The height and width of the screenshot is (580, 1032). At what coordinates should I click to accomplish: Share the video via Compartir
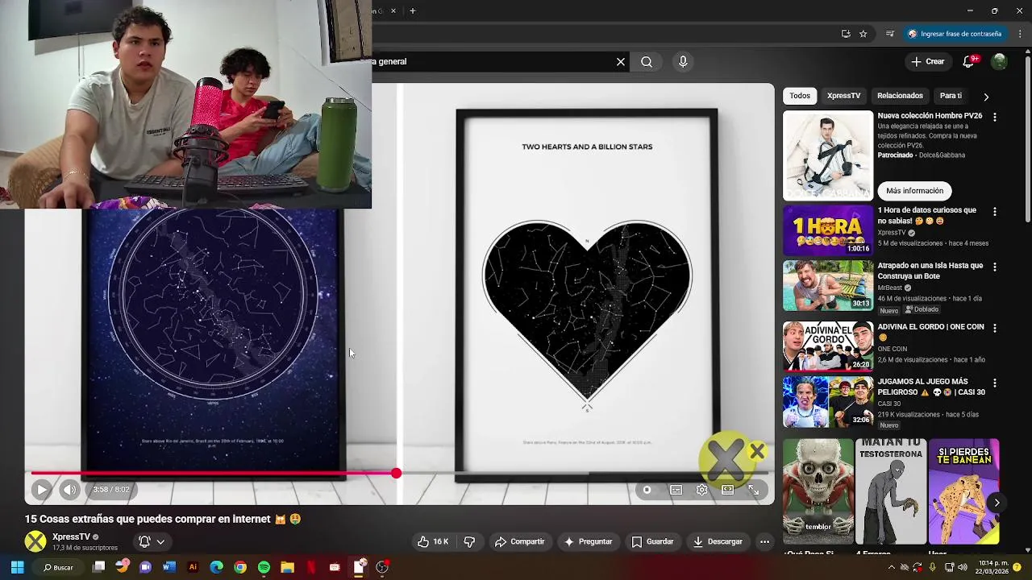pos(520,542)
